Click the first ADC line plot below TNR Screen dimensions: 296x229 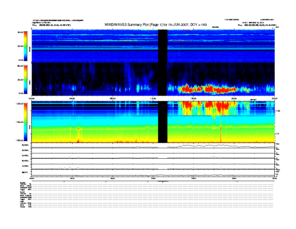point(153,146)
